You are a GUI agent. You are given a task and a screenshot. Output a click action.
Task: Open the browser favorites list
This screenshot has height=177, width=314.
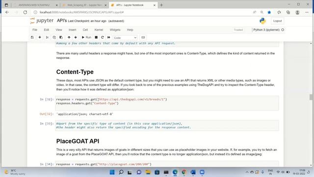(279, 12)
